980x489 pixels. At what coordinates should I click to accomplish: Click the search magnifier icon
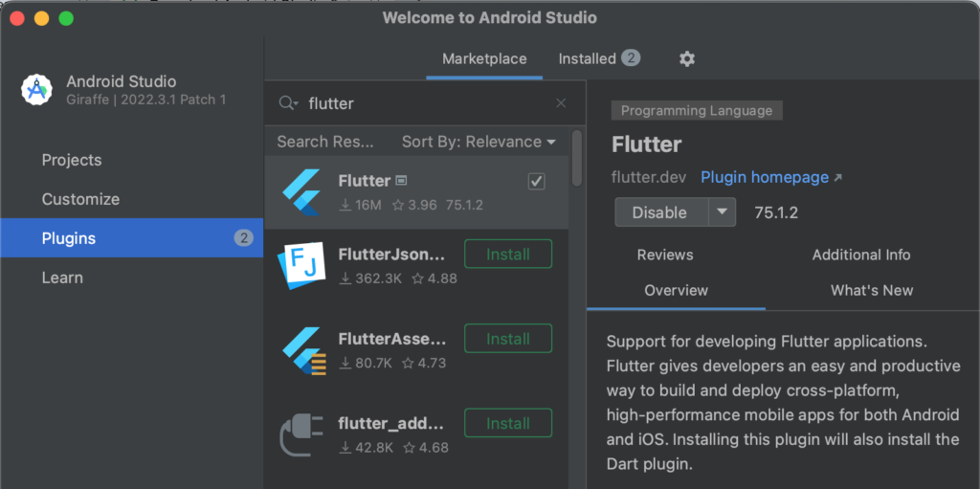(288, 103)
